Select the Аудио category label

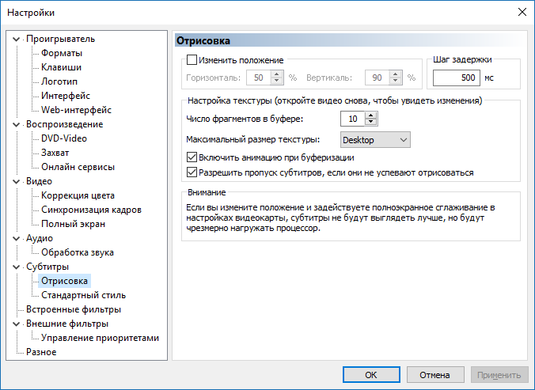pyautogui.click(x=40, y=238)
